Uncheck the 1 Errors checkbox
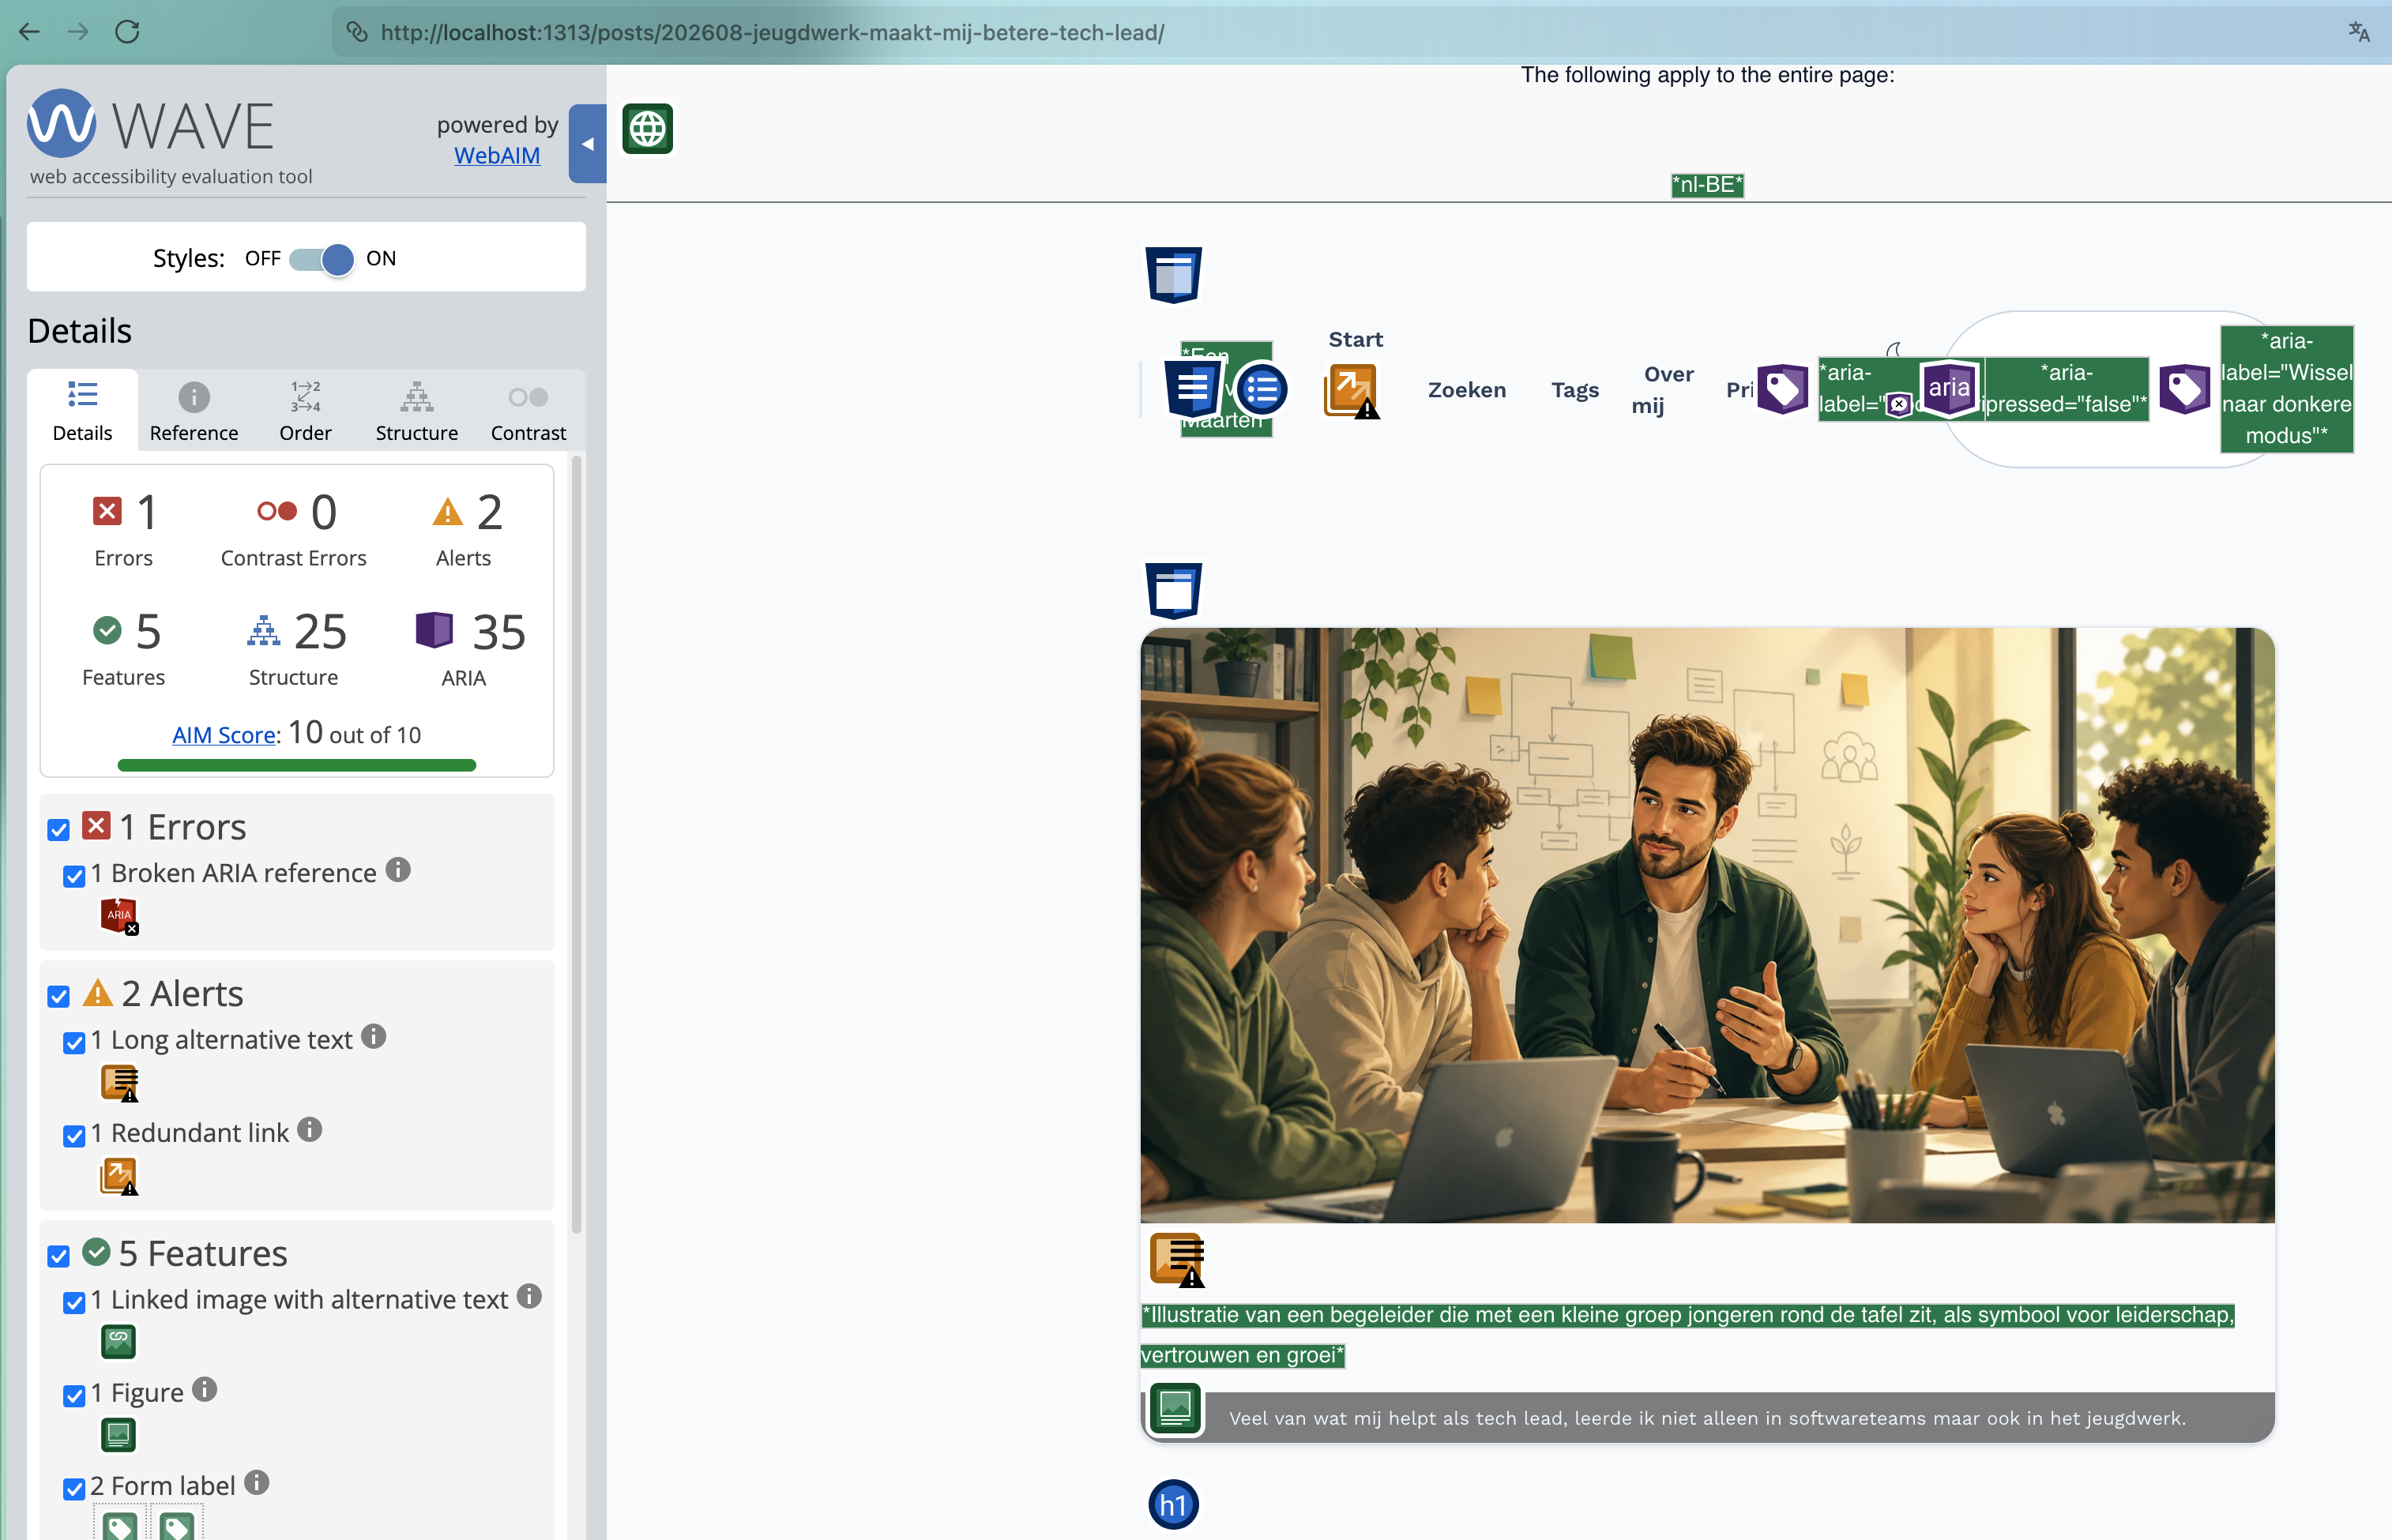Image resolution: width=2392 pixels, height=1540 pixels. (59, 830)
